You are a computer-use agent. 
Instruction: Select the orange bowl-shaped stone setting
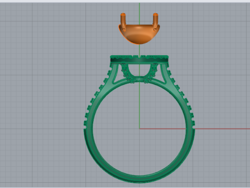tap(139, 34)
